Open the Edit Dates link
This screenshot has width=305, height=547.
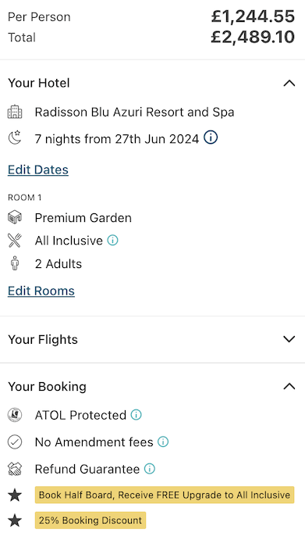tap(38, 170)
